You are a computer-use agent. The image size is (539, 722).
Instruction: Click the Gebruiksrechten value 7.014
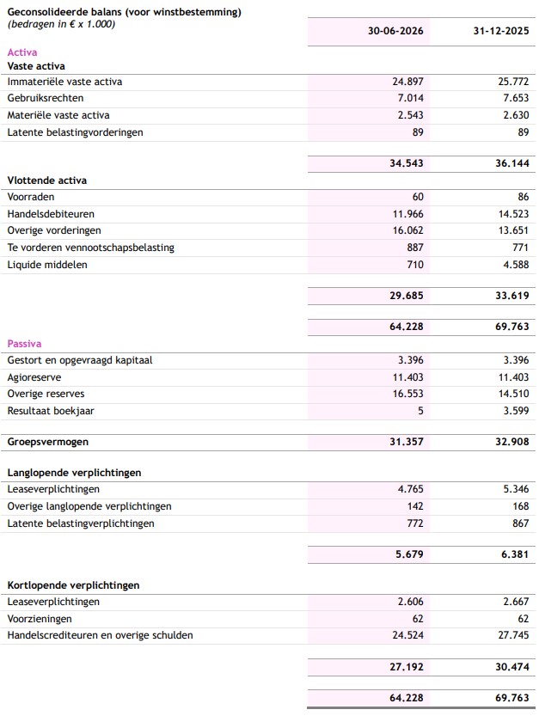410,98
